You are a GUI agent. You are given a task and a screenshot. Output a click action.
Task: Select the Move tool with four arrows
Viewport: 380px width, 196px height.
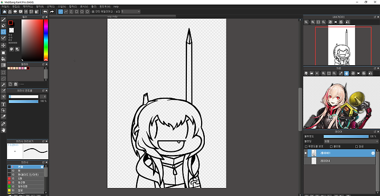point(3,45)
